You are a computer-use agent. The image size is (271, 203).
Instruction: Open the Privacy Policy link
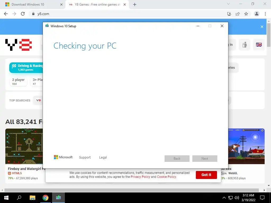[x=140, y=177]
